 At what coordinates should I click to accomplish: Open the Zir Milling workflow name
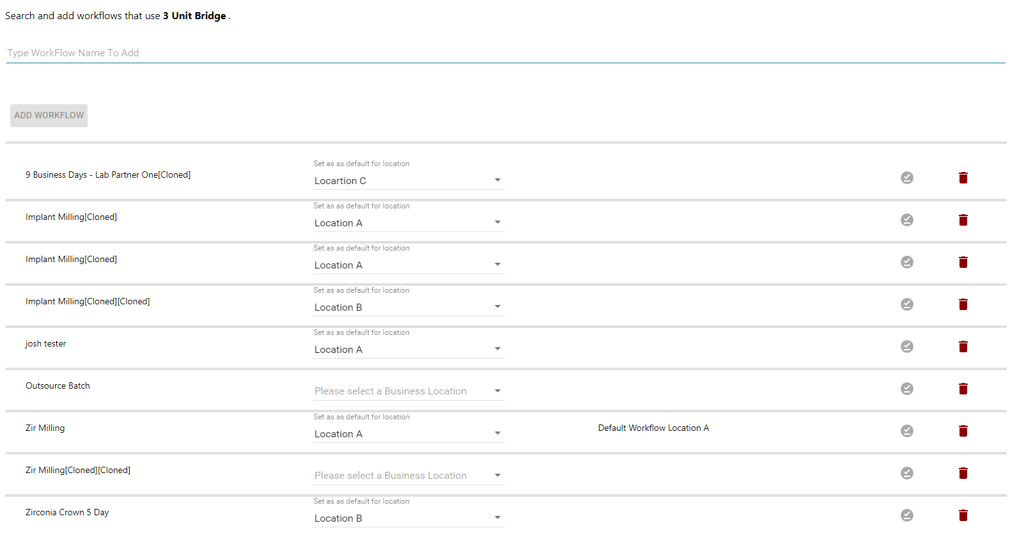[45, 428]
